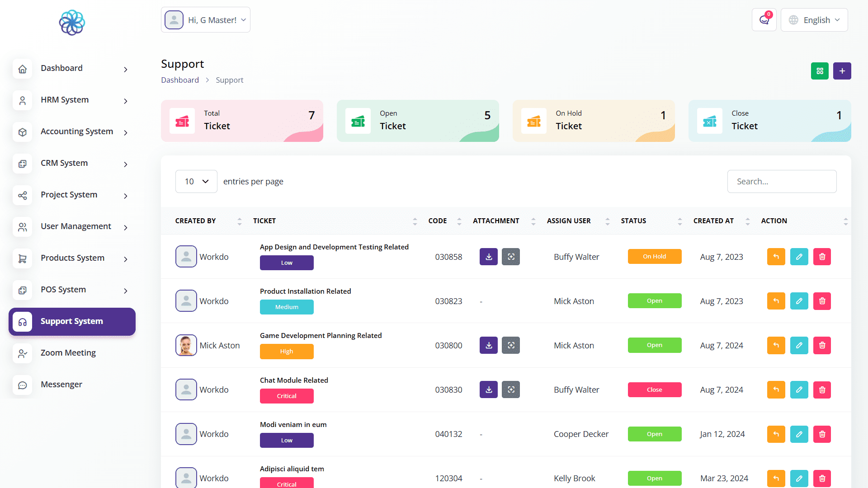Open the English language dropdown
The height and width of the screenshot is (488, 868).
click(814, 20)
